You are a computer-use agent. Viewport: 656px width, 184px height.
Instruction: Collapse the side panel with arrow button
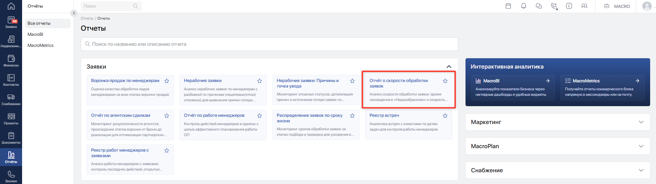pos(74,13)
